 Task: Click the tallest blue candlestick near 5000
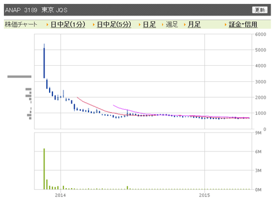pos(44,61)
